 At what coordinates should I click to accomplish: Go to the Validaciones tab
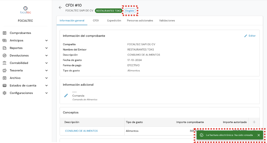click(167, 21)
